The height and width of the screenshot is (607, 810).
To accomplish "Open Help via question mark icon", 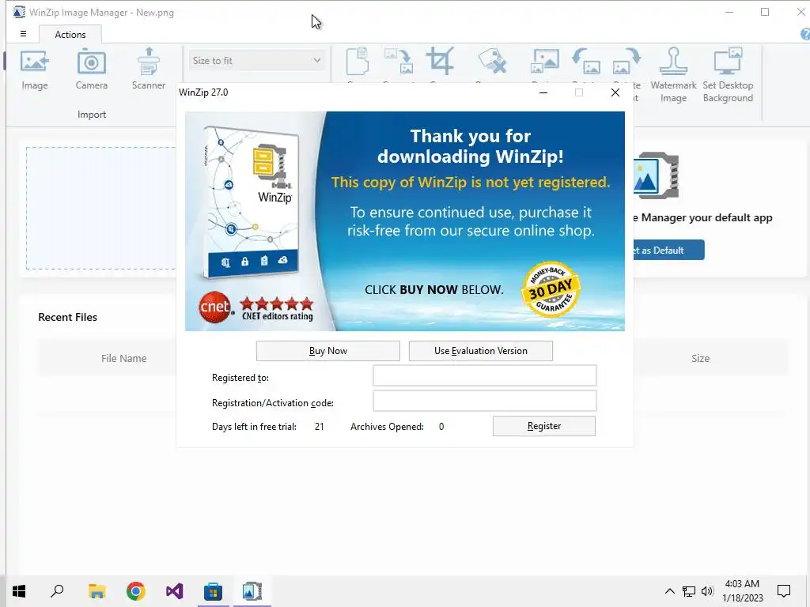I will point(804,35).
